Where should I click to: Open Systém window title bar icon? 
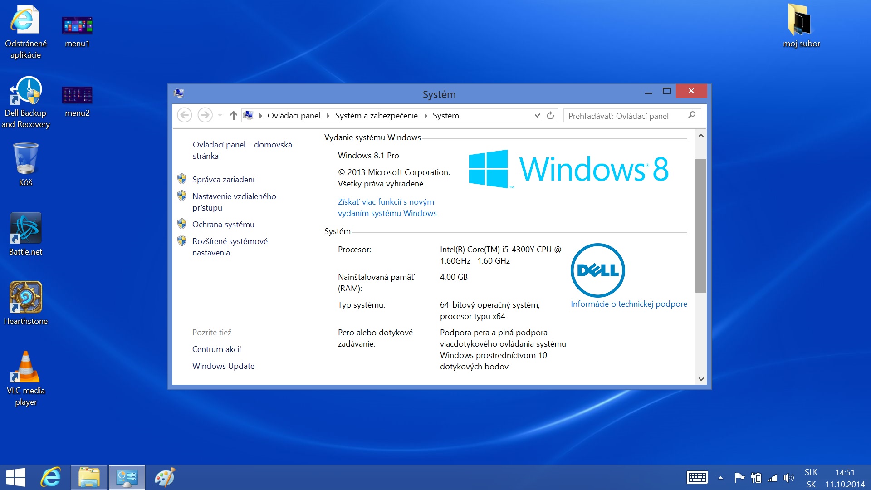point(179,93)
